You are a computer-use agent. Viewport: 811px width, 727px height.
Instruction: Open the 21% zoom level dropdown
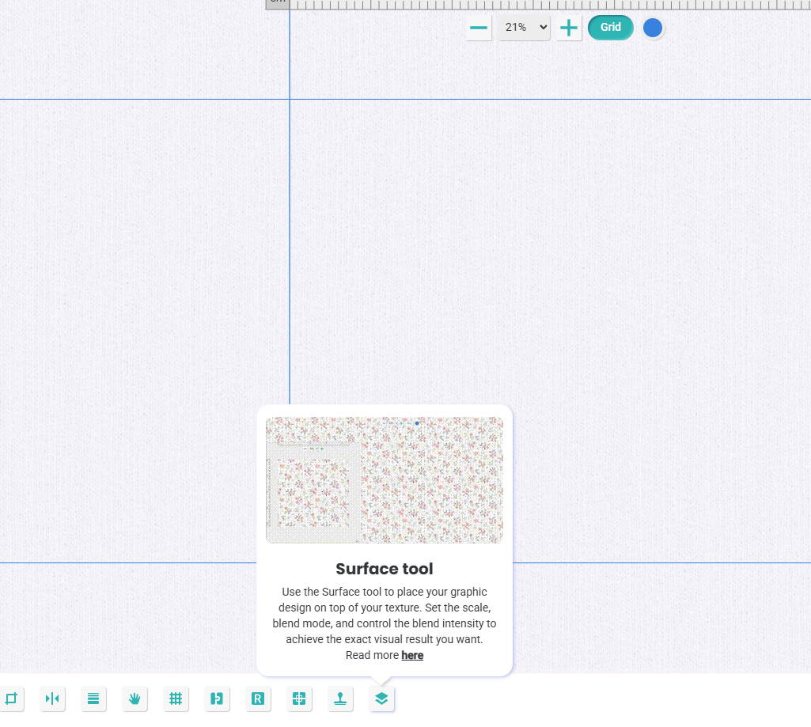click(523, 28)
